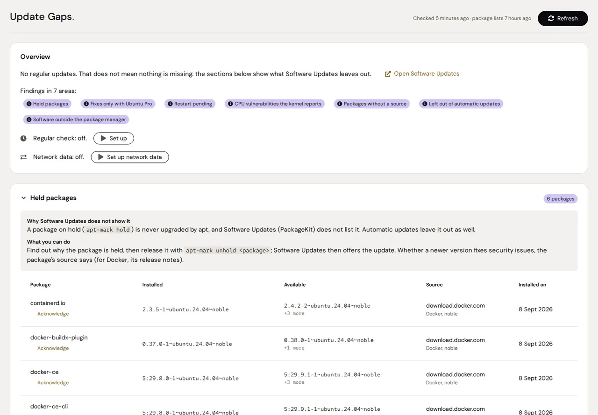Image resolution: width=598 pixels, height=415 pixels.
Task: Show +1 more versions for docker-buildx-plugin
Action: (294, 348)
